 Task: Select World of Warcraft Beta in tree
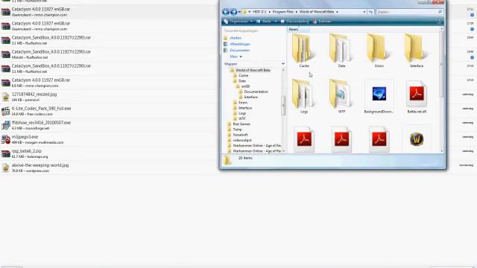click(253, 70)
